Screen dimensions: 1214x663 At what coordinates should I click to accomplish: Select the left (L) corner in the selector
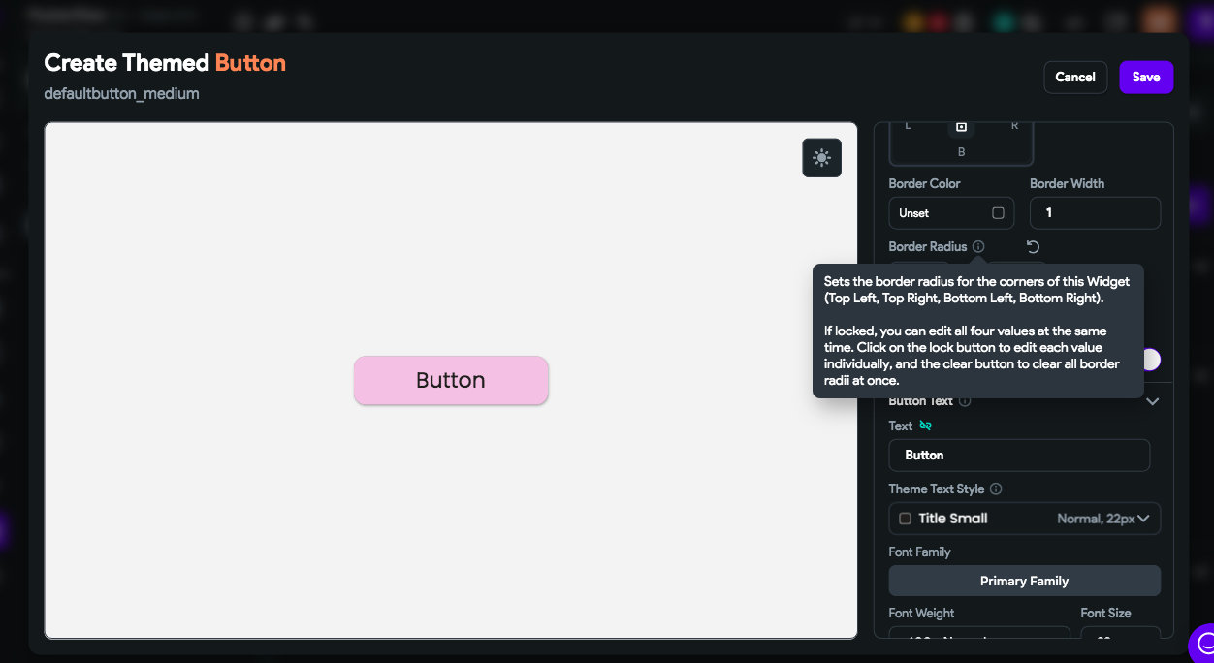pyautogui.click(x=909, y=124)
